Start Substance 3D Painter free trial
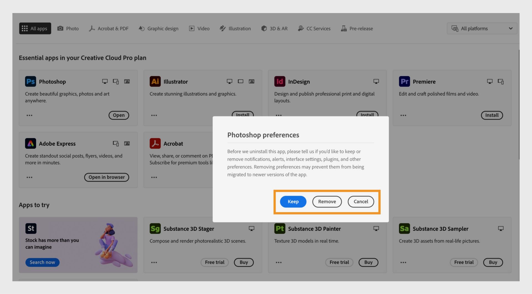This screenshot has height=294, width=532. [x=339, y=262]
